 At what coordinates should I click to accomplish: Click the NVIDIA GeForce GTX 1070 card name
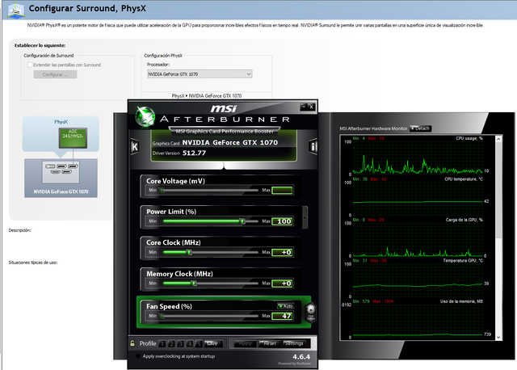click(229, 142)
